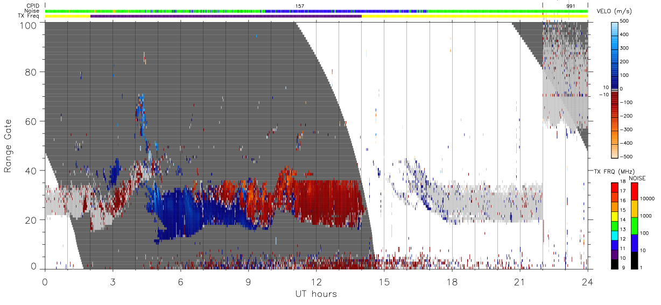Click the '20' tick on the Range Gate axis
661x305 pixels.
[x=32, y=220]
